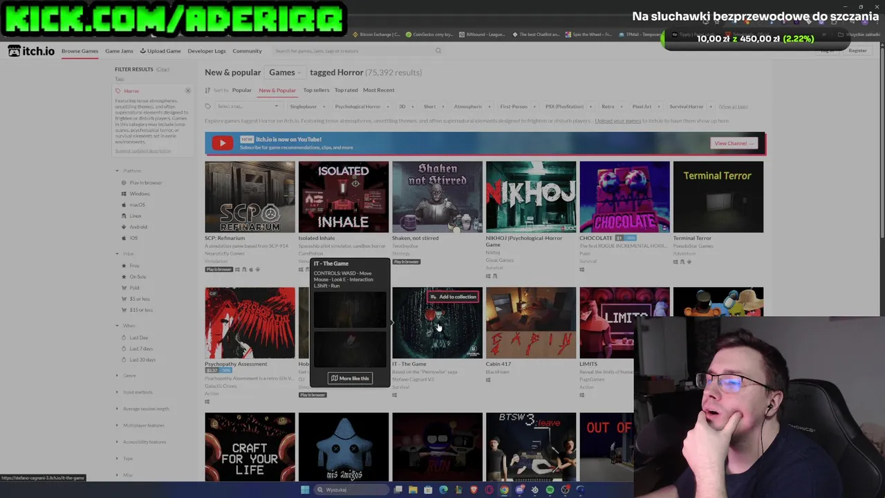Image resolution: width=885 pixels, height=498 pixels.
Task: Open Task View from taskbar
Action: [x=398, y=490]
